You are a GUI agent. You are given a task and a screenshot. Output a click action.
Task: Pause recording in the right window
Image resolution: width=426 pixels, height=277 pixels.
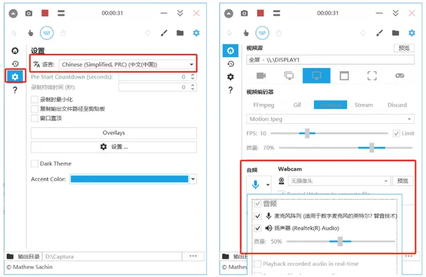[x=277, y=13]
